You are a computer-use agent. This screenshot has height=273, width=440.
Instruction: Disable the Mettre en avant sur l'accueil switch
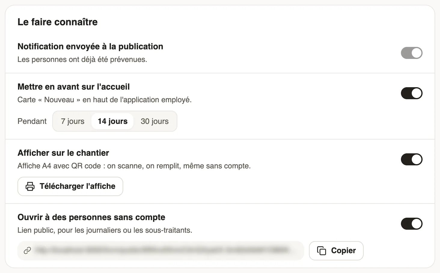pos(411,93)
